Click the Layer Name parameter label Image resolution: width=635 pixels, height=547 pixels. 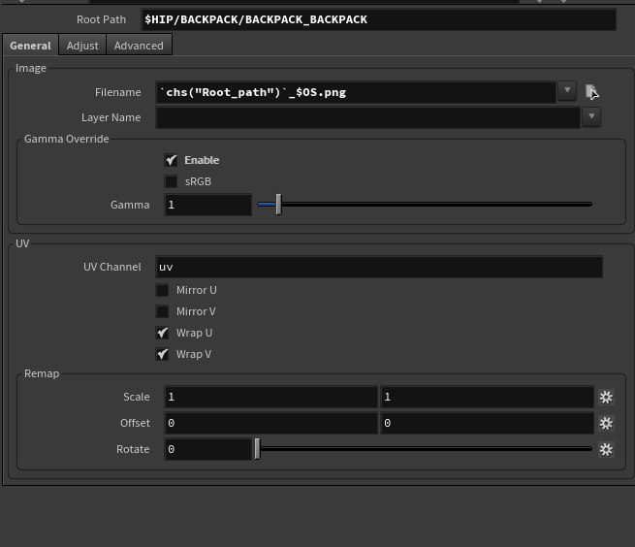111,117
